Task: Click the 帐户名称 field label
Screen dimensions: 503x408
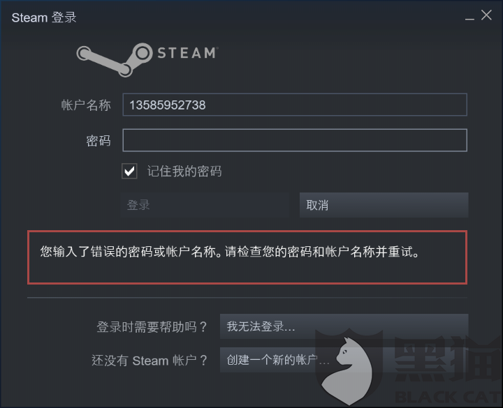Action: [x=86, y=105]
